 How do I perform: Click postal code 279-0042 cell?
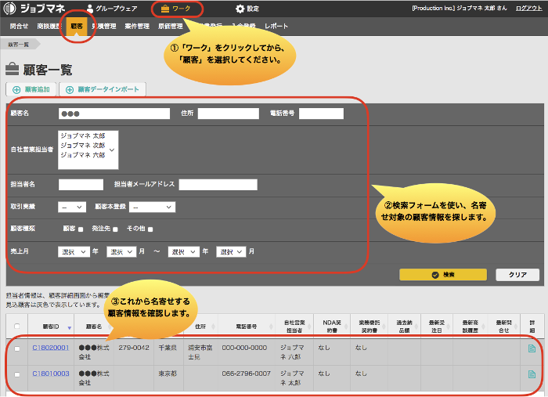(134, 348)
